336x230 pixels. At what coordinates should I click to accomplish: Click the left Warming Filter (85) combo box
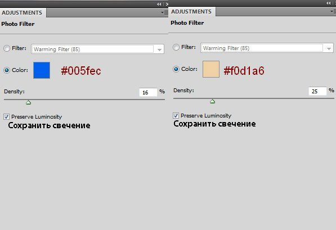click(98, 49)
